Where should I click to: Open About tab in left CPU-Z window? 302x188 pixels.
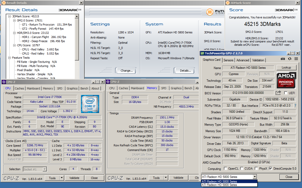point(95,88)
